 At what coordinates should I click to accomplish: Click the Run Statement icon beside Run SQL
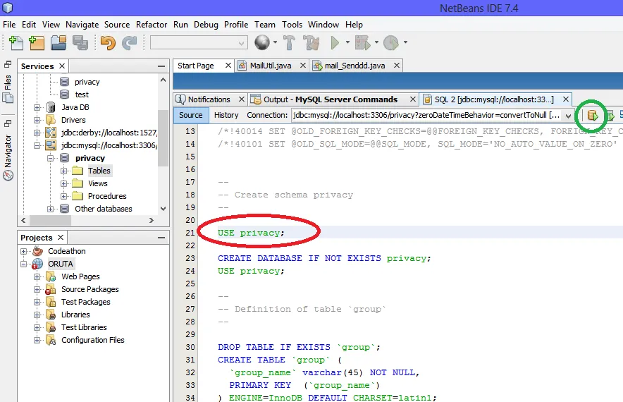point(611,116)
